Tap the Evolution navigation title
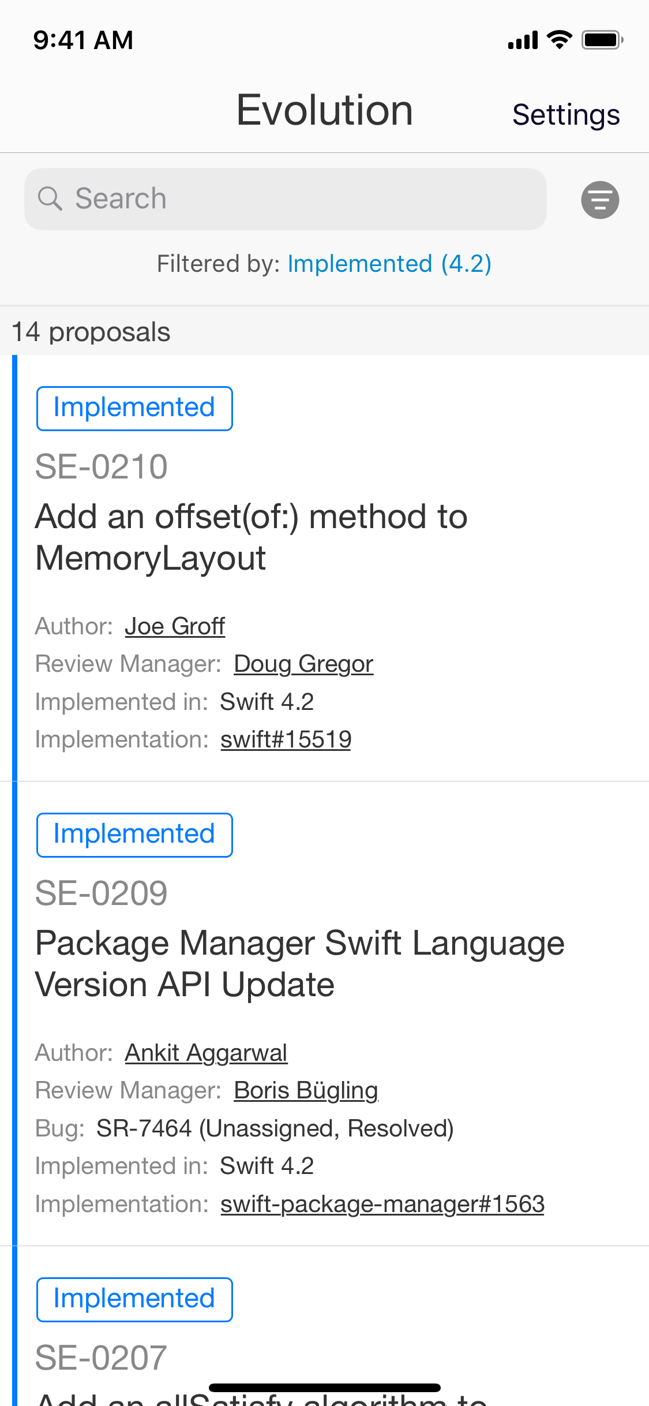 [324, 110]
